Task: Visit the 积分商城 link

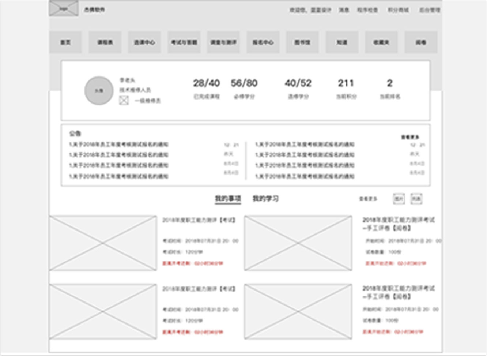Action: pos(397,10)
